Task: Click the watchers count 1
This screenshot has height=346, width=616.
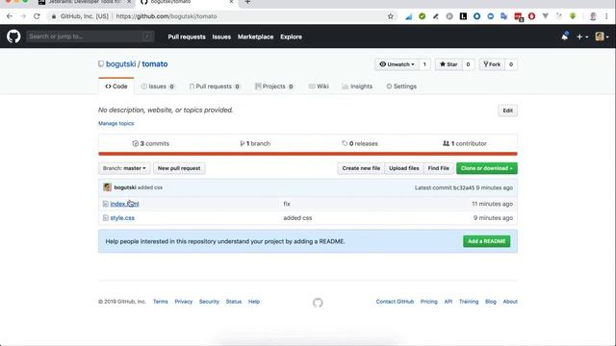Action: click(x=424, y=64)
